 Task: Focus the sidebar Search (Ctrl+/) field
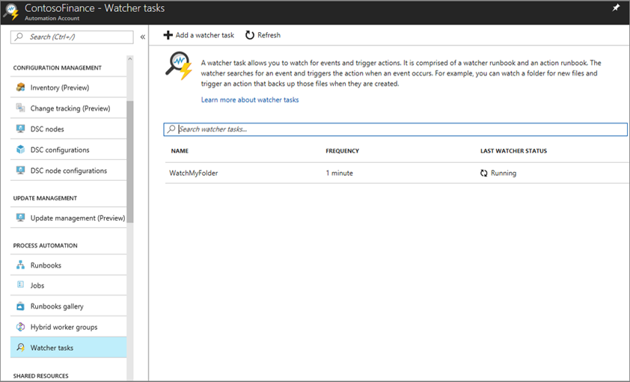pyautogui.click(x=72, y=37)
